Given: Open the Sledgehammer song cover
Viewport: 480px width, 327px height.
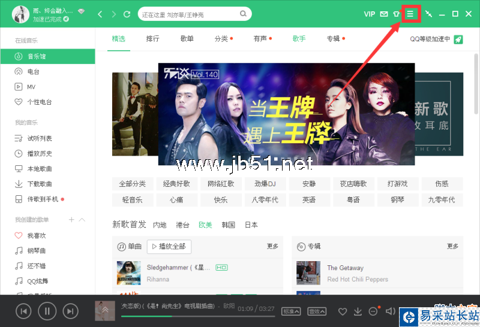Looking at the screenshot, I should pyautogui.click(x=129, y=273).
